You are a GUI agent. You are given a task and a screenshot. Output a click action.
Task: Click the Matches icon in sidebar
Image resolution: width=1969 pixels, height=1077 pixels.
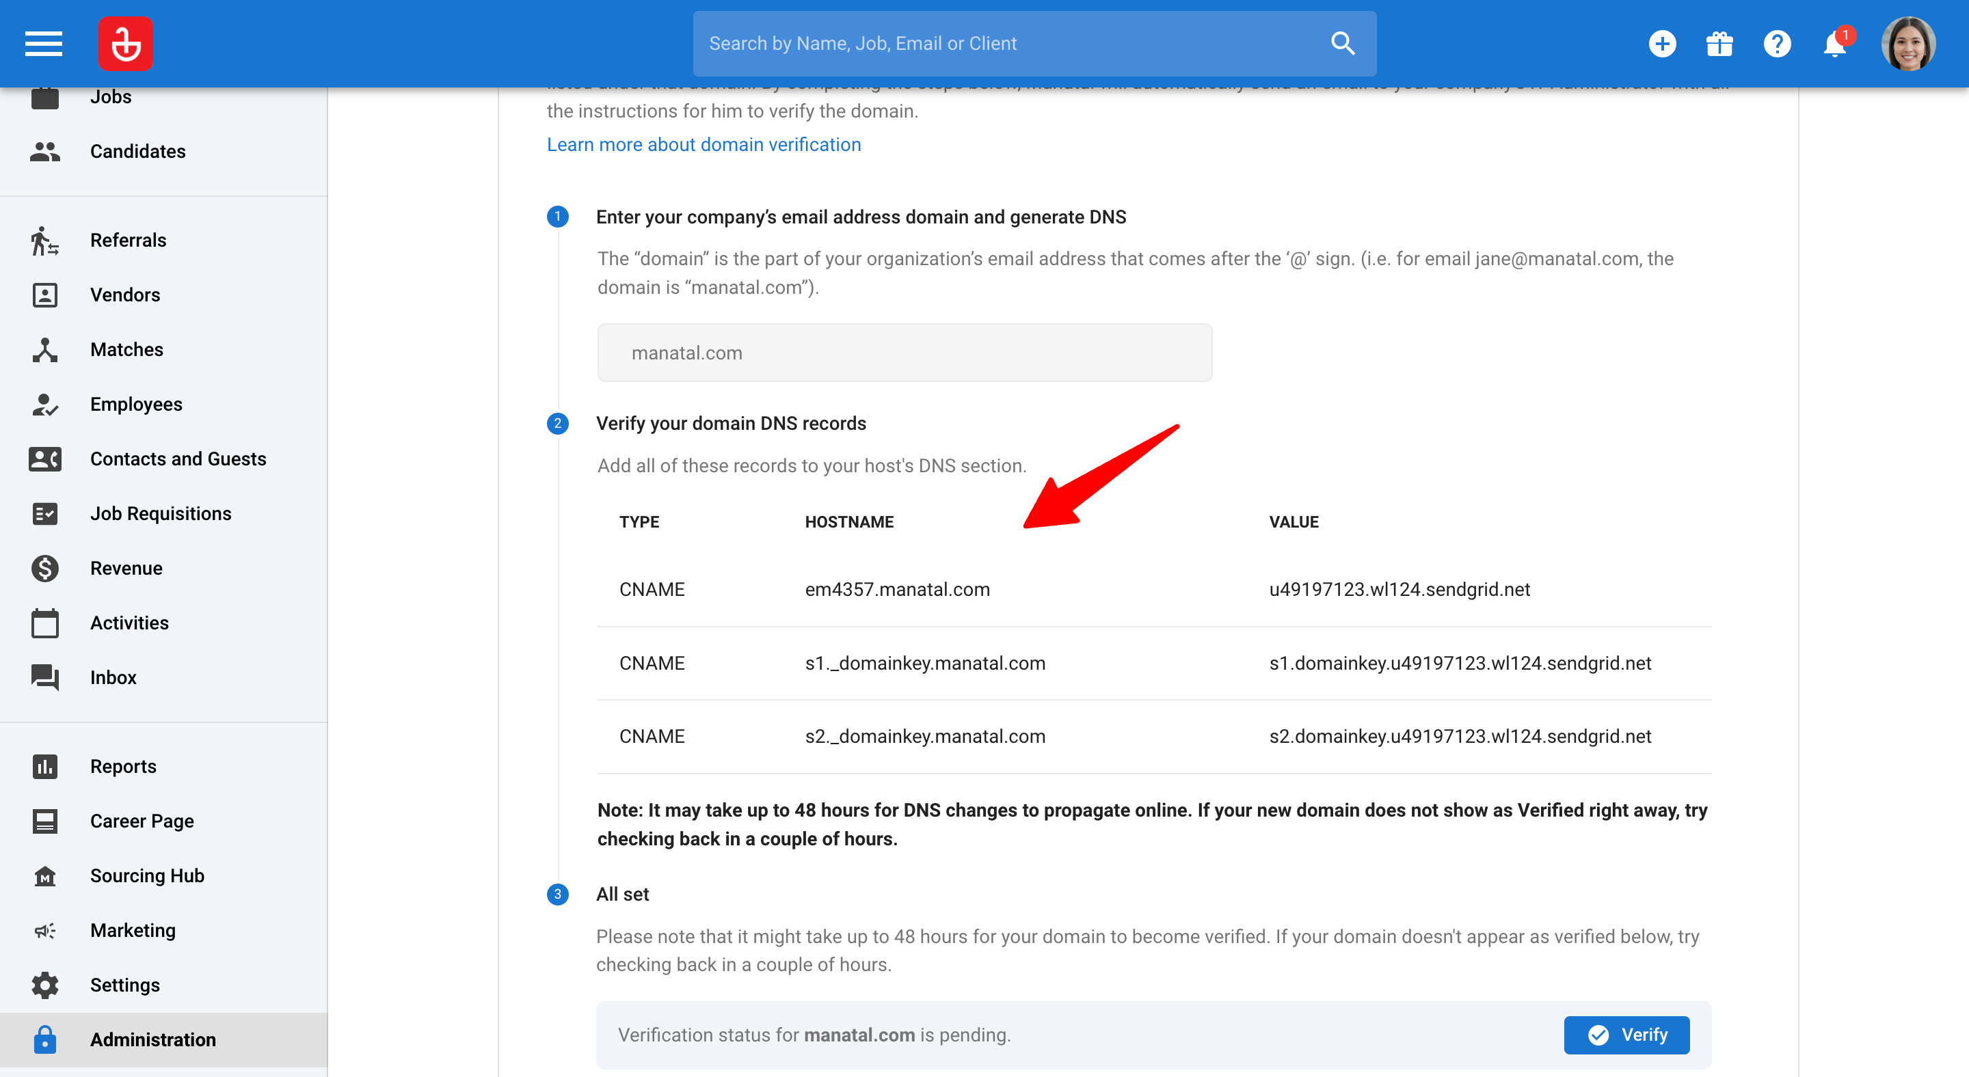click(x=45, y=349)
